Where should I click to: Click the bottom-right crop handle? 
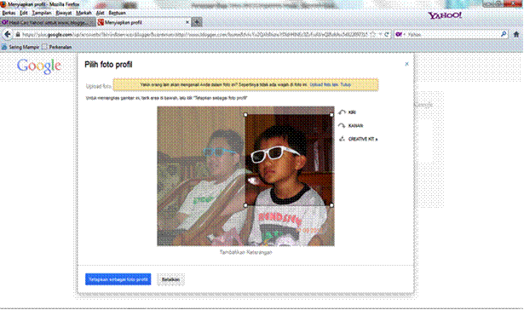tap(331, 205)
